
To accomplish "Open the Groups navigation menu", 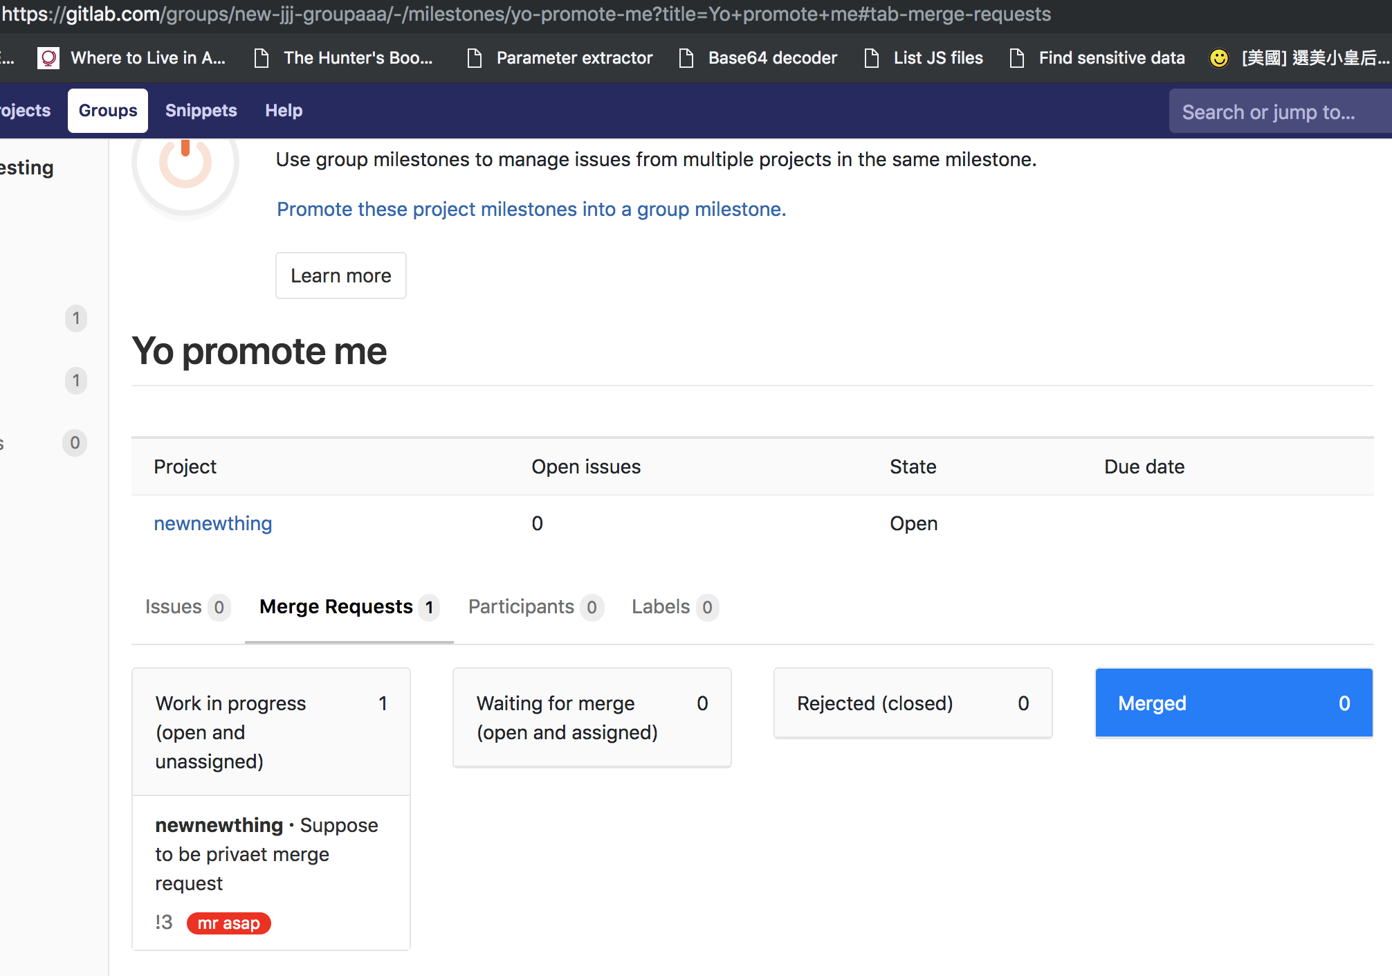I will 108,111.
